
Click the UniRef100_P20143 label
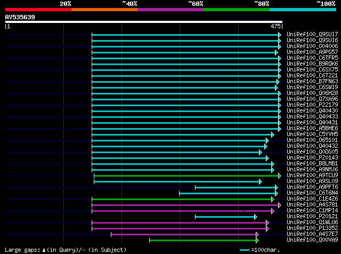[x=312, y=158]
